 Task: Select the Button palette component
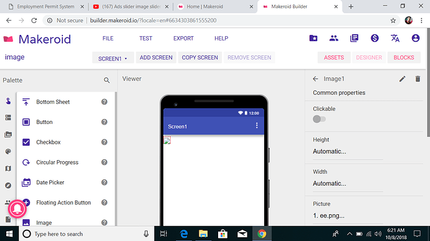[66, 122]
